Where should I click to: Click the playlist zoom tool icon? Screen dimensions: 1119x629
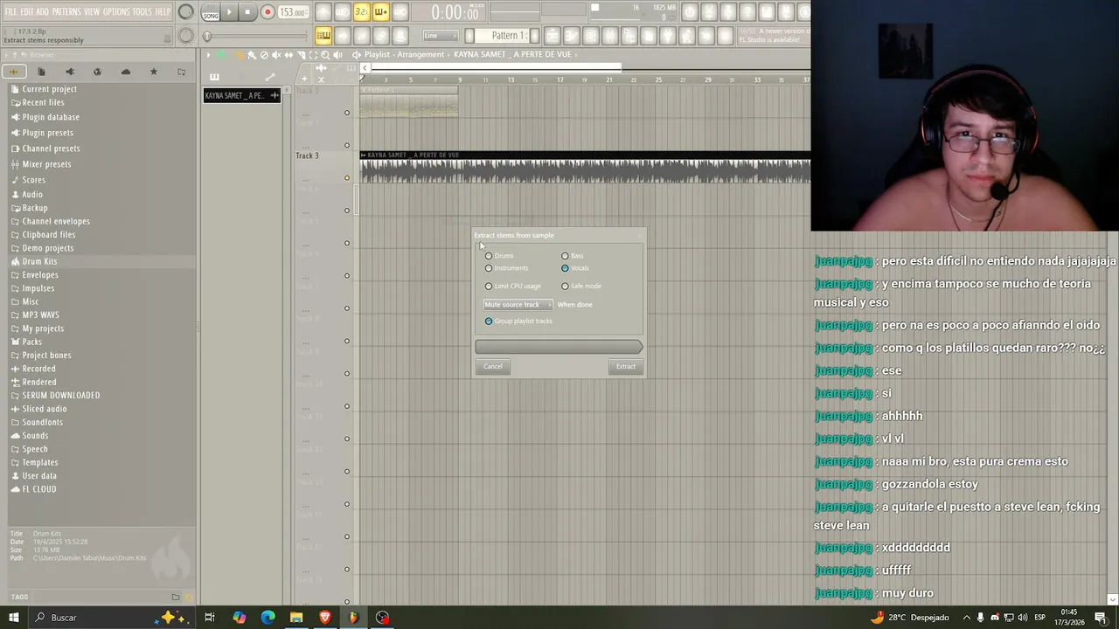pos(325,55)
